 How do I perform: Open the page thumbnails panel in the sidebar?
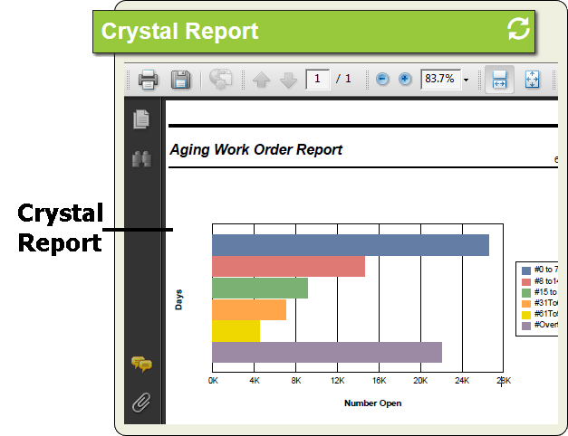(141, 119)
